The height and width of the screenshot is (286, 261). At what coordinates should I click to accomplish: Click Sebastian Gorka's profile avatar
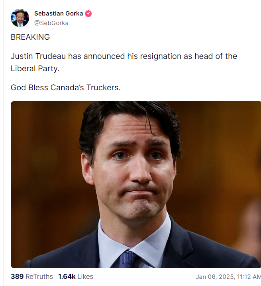click(20, 18)
